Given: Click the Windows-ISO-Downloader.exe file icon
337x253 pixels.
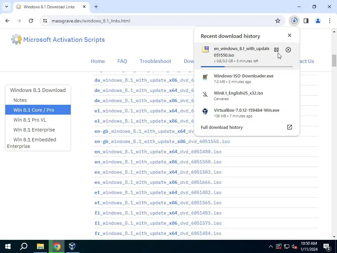Looking at the screenshot, I should coord(205,77).
